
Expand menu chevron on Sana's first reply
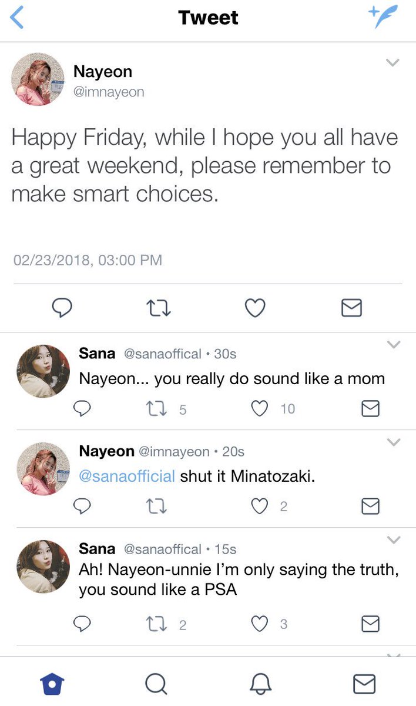coord(393,344)
